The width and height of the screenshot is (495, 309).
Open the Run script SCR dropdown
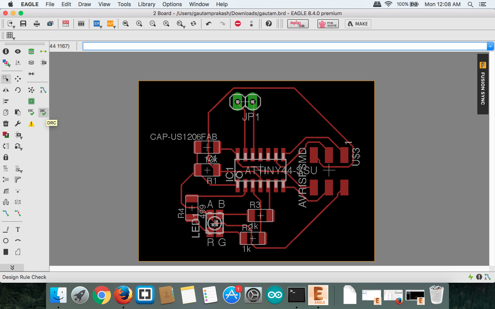pyautogui.click(x=97, y=24)
